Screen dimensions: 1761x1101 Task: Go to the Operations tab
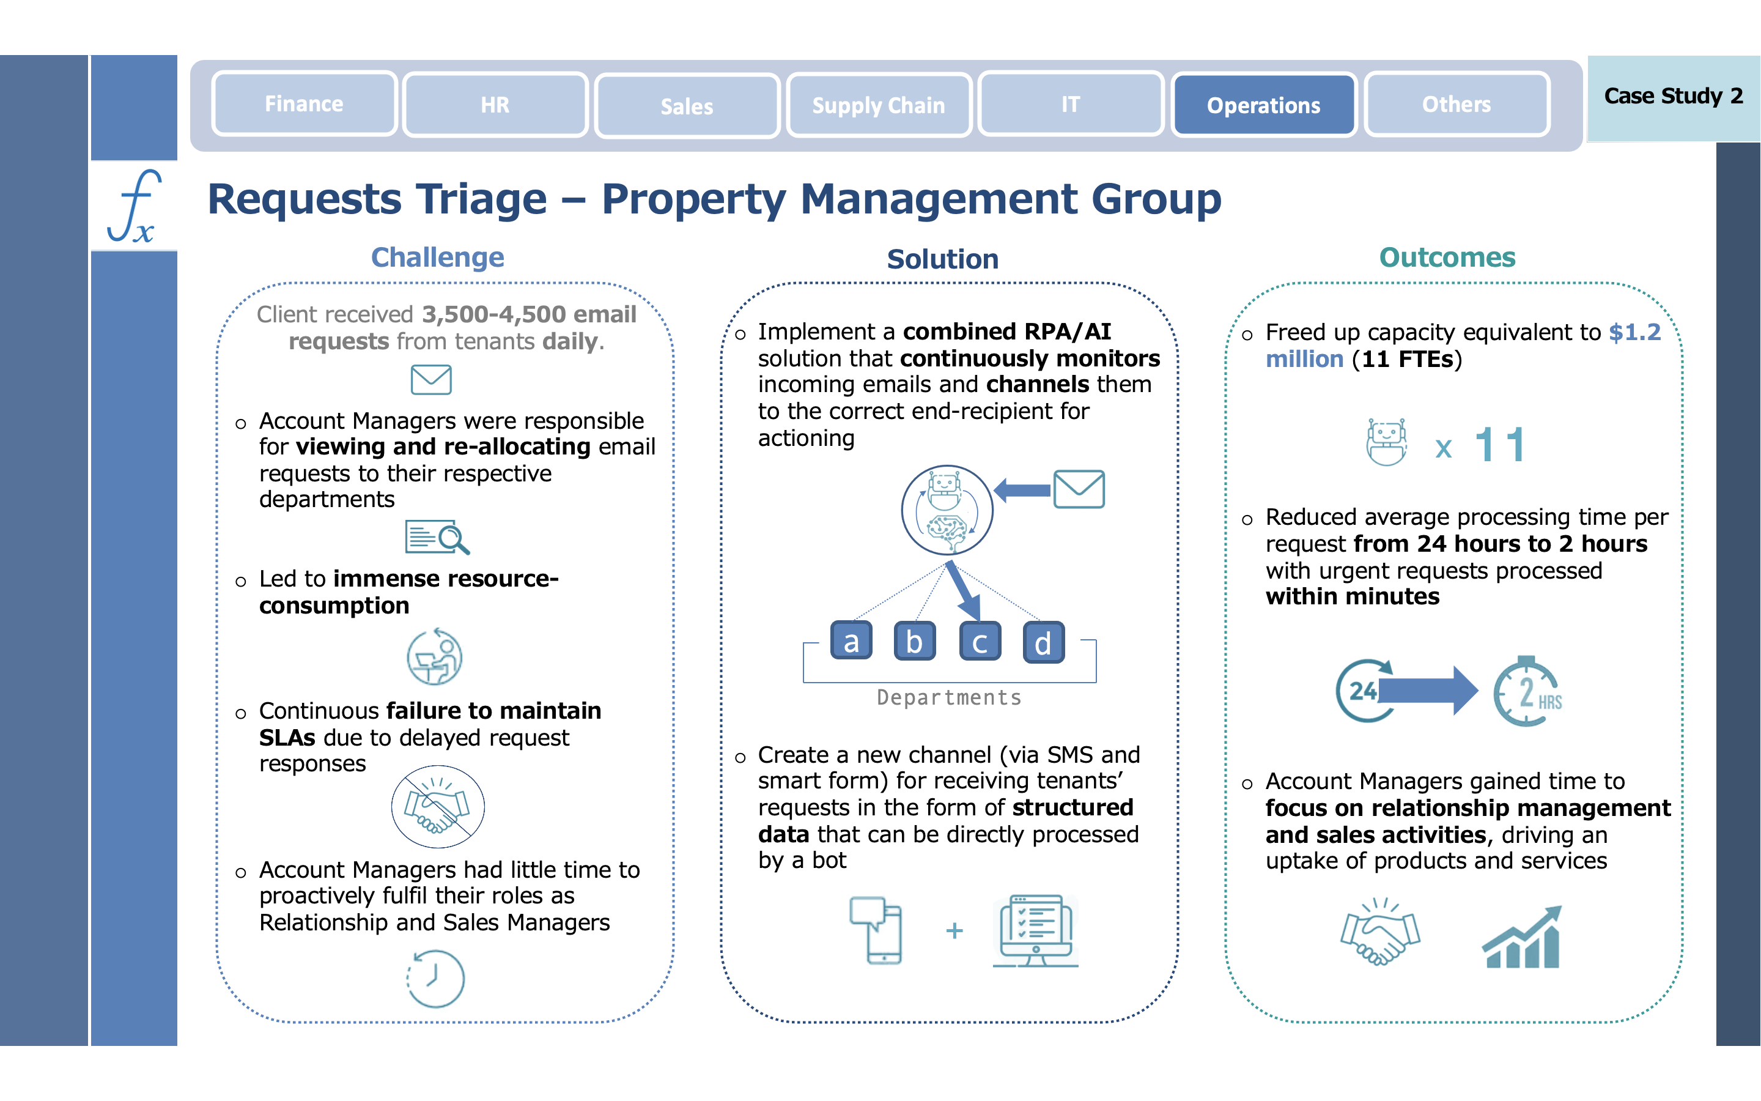pos(1263,106)
